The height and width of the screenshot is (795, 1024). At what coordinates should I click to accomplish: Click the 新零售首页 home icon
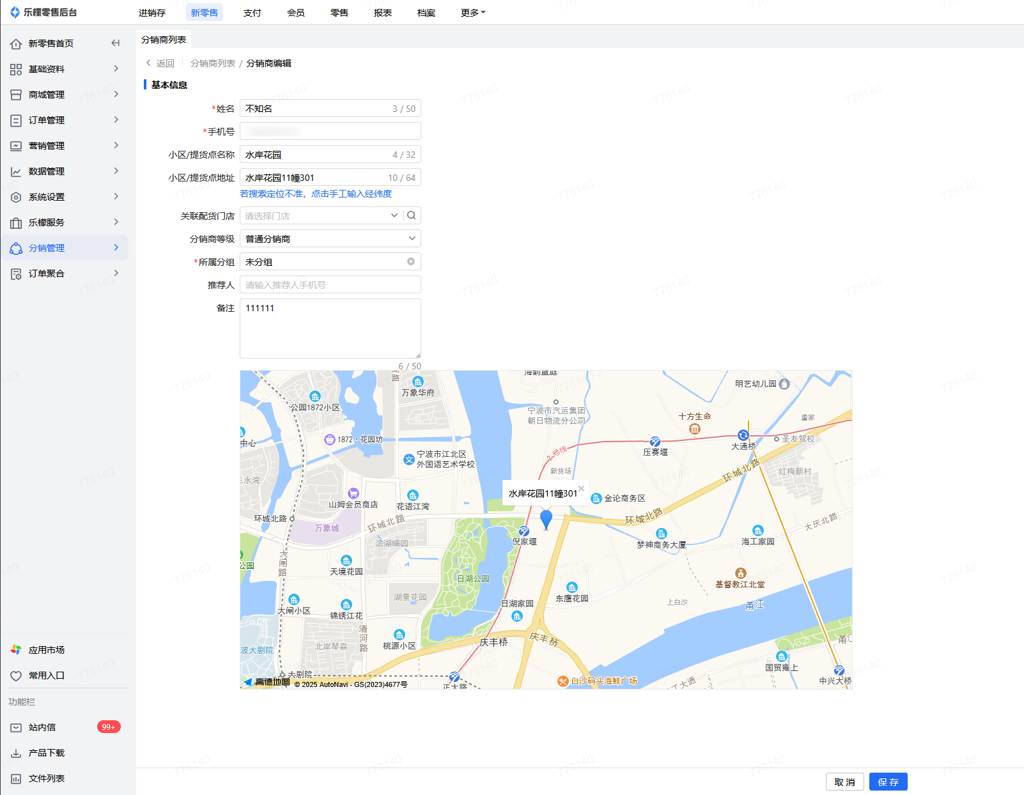pos(16,43)
